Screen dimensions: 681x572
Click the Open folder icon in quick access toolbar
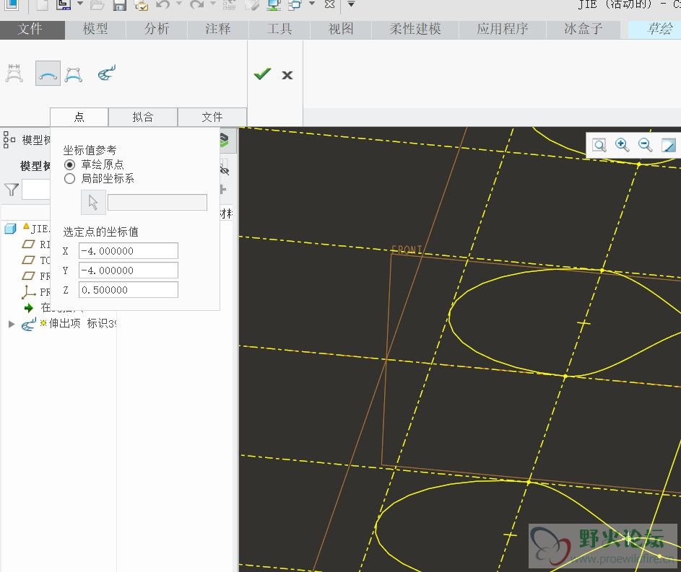97,5
